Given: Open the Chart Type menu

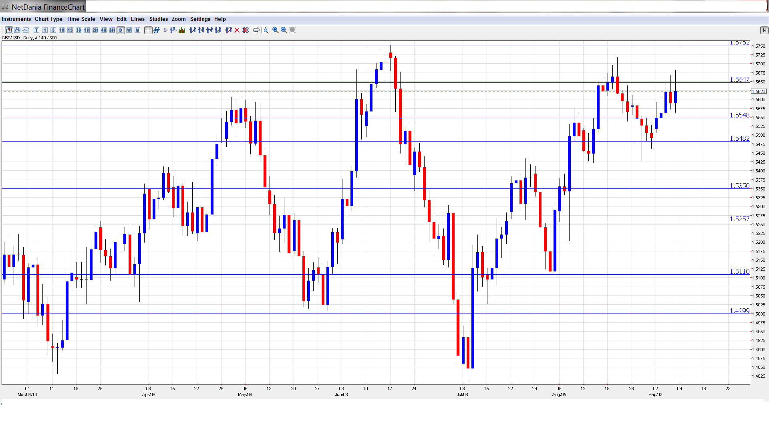Looking at the screenshot, I should (48, 19).
